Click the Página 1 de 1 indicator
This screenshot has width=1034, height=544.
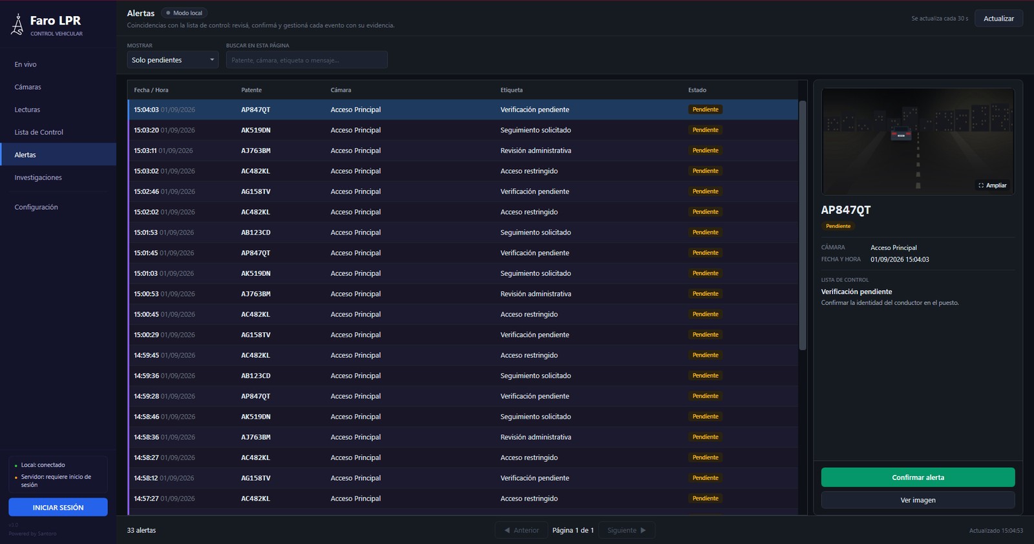pyautogui.click(x=573, y=530)
